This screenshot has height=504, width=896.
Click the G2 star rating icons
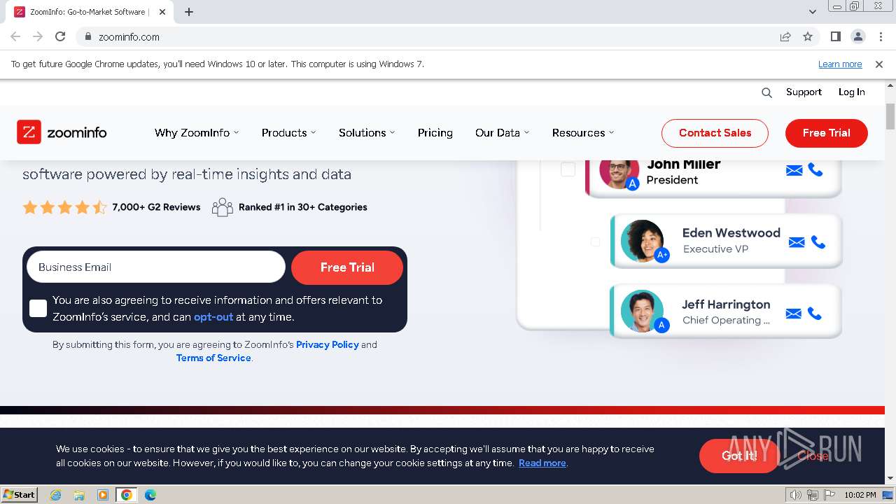(x=64, y=207)
